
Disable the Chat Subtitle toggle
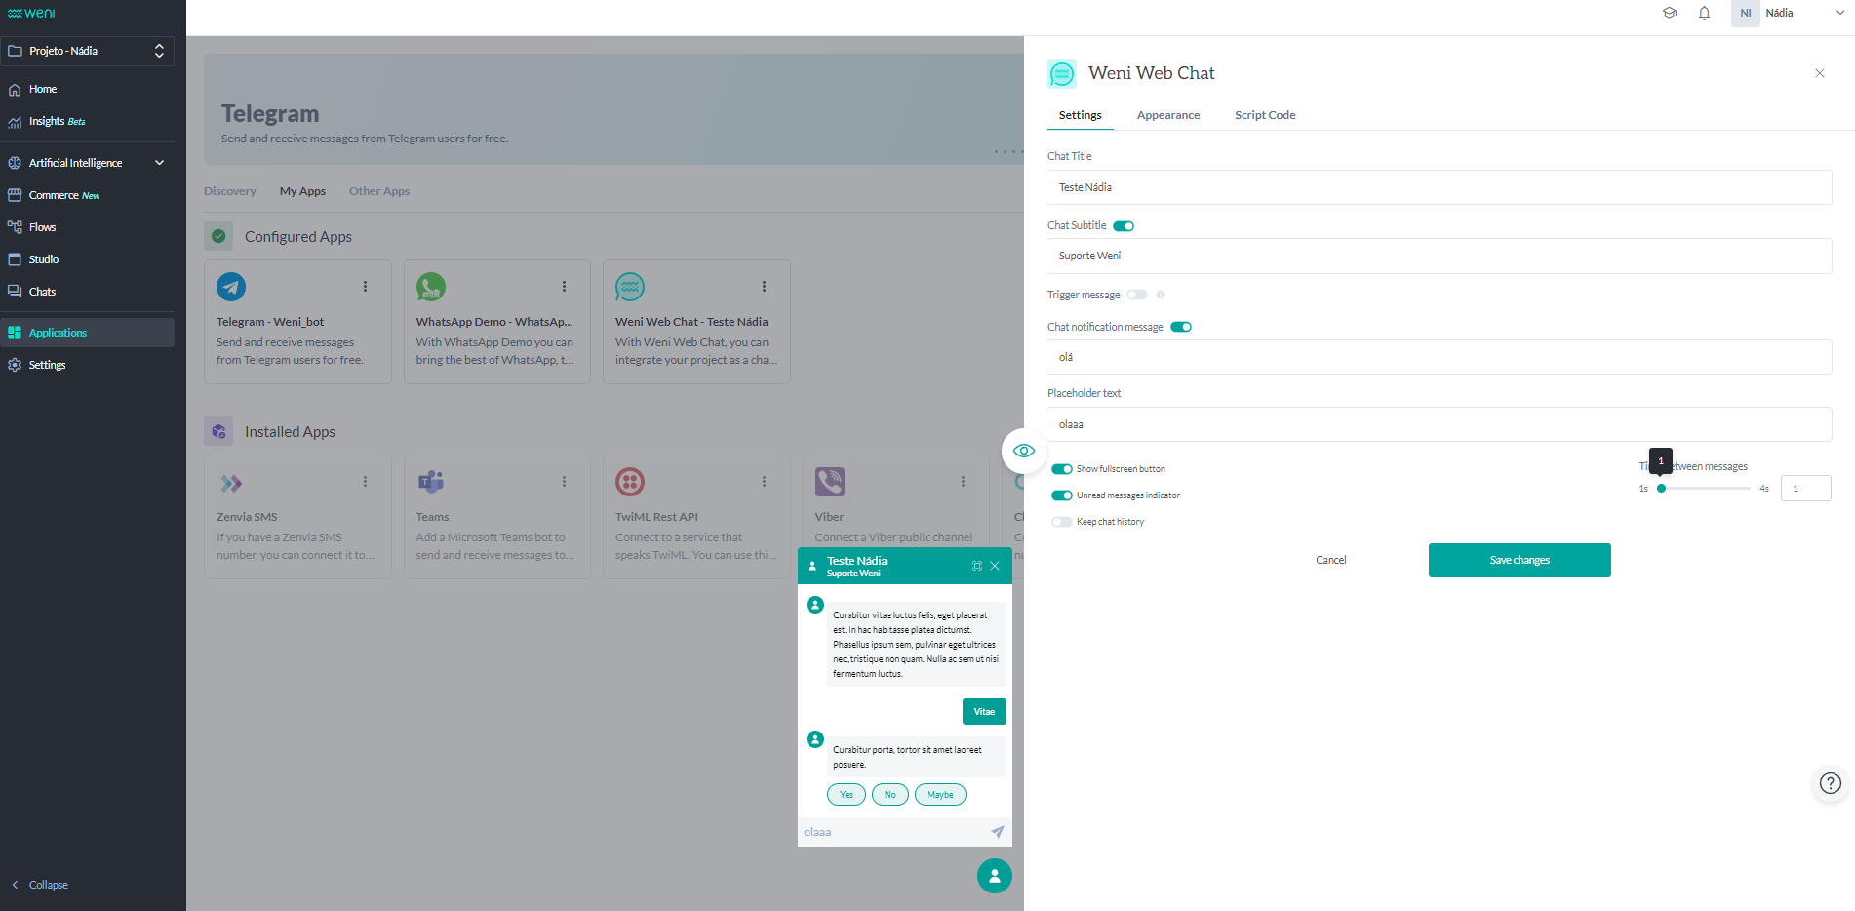[x=1124, y=226]
